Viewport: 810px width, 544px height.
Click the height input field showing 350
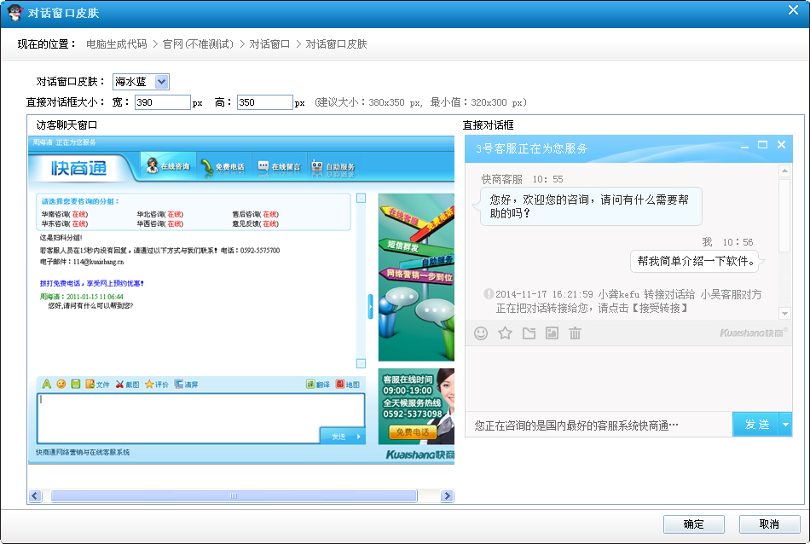(x=264, y=102)
